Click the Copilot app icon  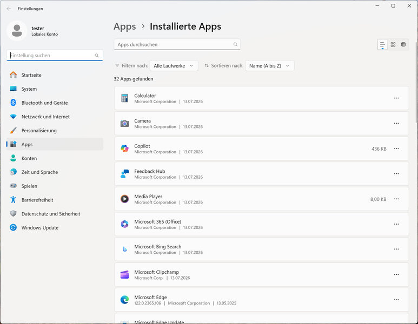tap(124, 148)
